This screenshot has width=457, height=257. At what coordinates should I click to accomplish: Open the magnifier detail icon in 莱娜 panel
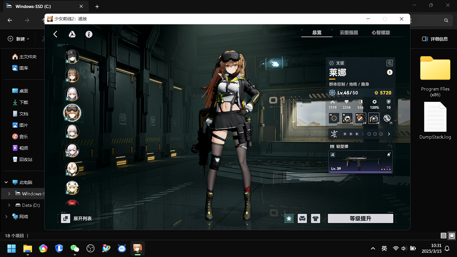tap(390, 63)
